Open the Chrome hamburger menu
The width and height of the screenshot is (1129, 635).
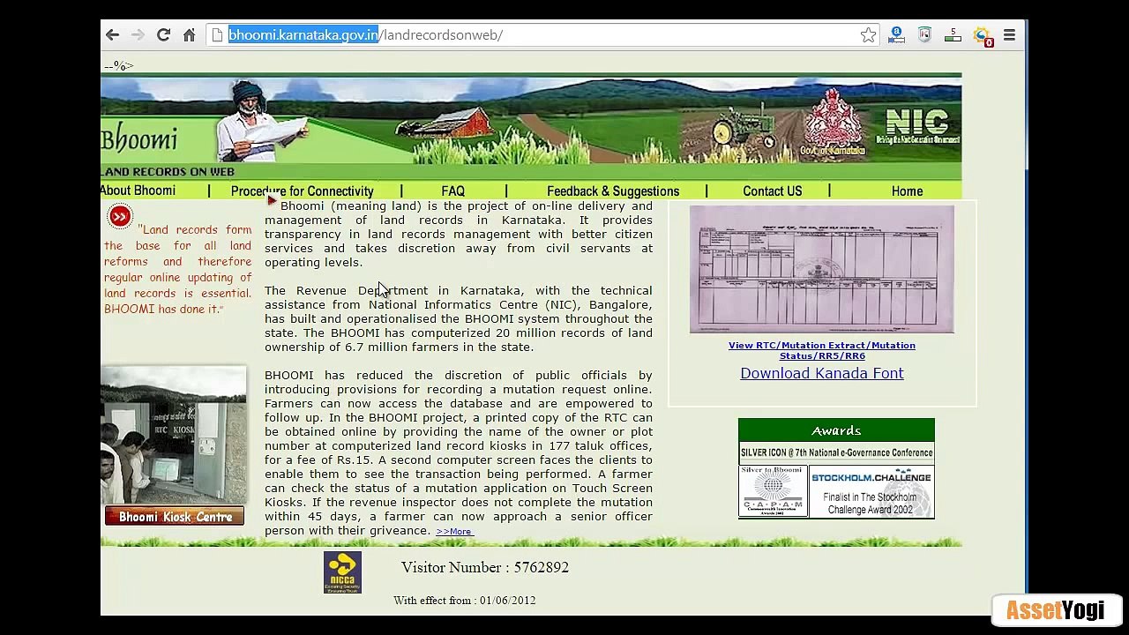1010,35
